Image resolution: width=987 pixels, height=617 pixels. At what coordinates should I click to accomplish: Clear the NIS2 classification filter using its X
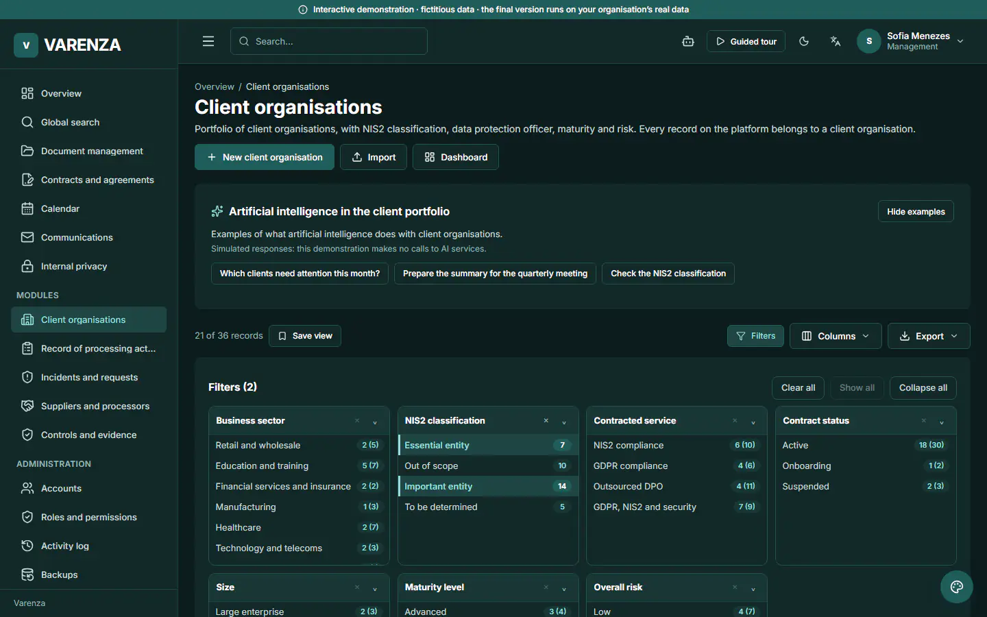pyautogui.click(x=546, y=420)
